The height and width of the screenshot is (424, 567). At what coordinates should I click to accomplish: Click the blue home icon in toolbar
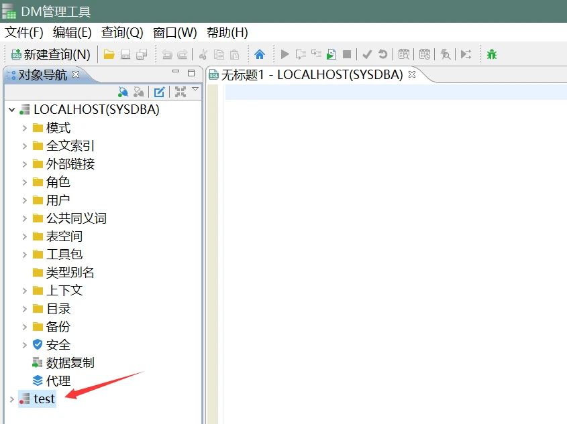tap(259, 55)
